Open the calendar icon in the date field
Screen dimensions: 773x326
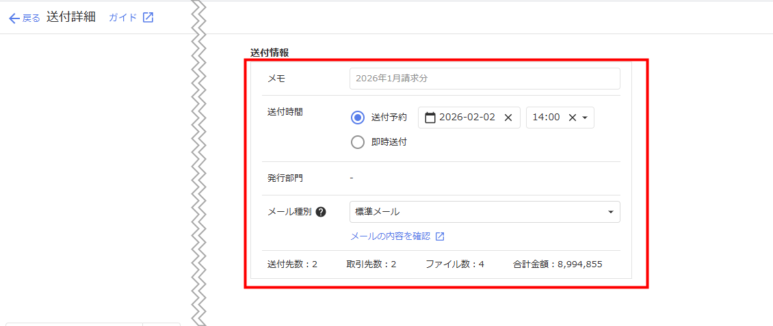coord(430,118)
